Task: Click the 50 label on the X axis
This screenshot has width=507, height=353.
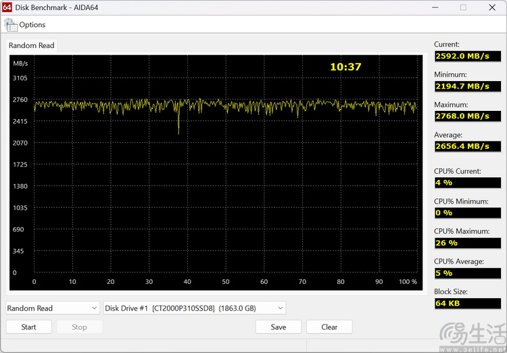Action: 226,281
